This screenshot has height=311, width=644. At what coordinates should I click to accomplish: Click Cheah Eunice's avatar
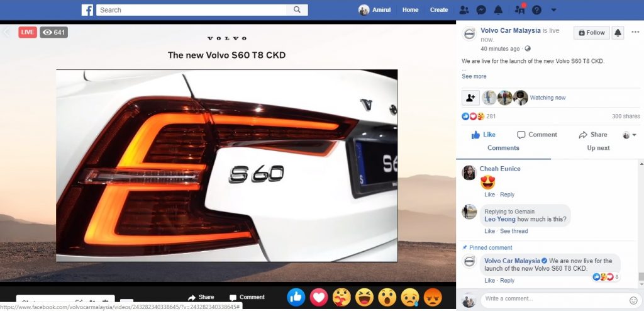coord(469,172)
